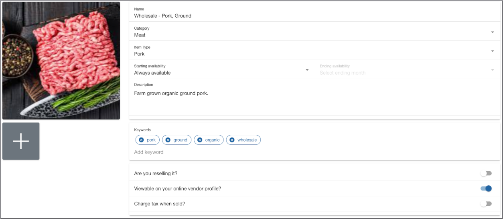Image resolution: width=503 pixels, height=219 pixels.
Task: Expand the Item Type dropdown arrow
Action: point(493,51)
